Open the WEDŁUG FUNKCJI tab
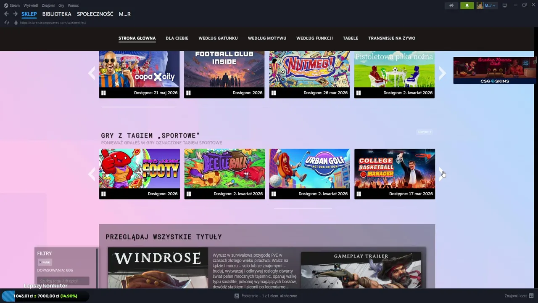The image size is (538, 303). (x=314, y=38)
